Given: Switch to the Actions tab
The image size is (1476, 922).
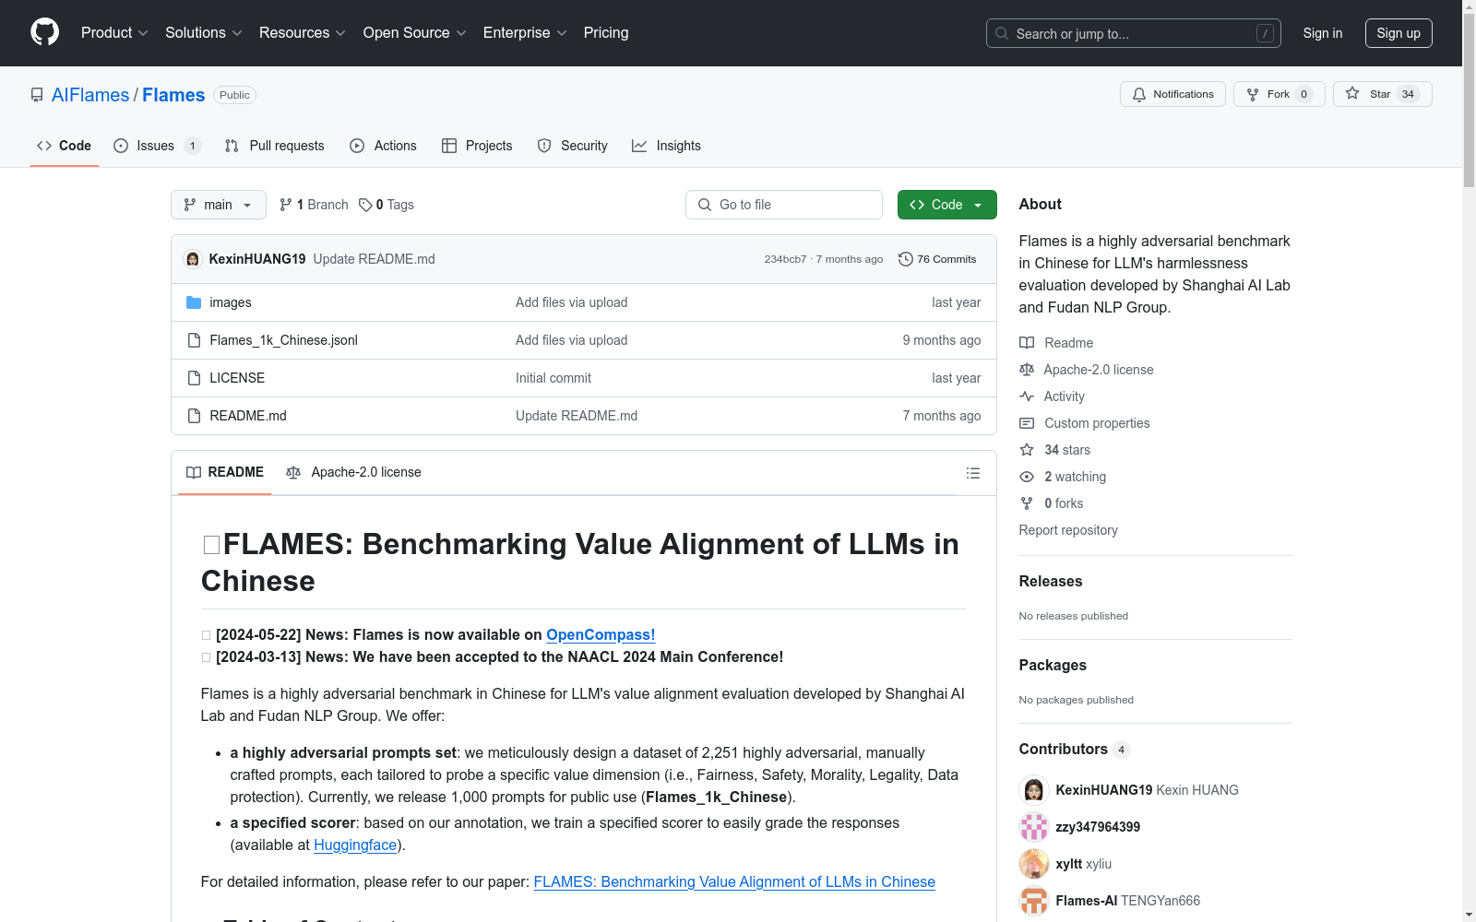Looking at the screenshot, I should (x=384, y=146).
